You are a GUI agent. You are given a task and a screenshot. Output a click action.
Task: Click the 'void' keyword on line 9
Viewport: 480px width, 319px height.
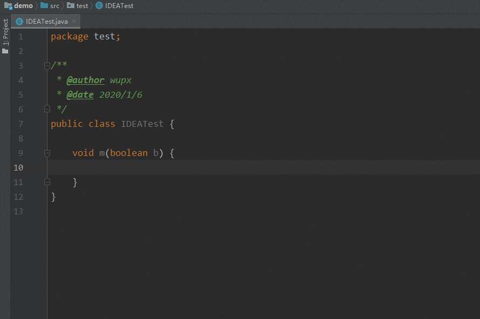83,153
